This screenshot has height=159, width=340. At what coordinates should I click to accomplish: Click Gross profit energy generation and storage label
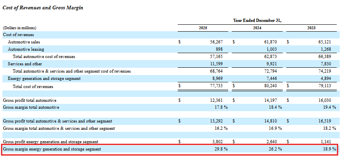click(x=50, y=142)
